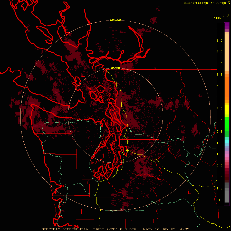Image resolution: width=231 pixels, height=231 pixels.
Task: Click the 1.8 color scale value
Action: coord(219,143)
